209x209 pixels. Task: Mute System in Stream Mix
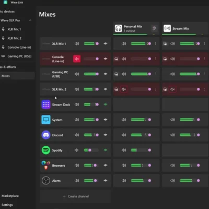point(172,120)
